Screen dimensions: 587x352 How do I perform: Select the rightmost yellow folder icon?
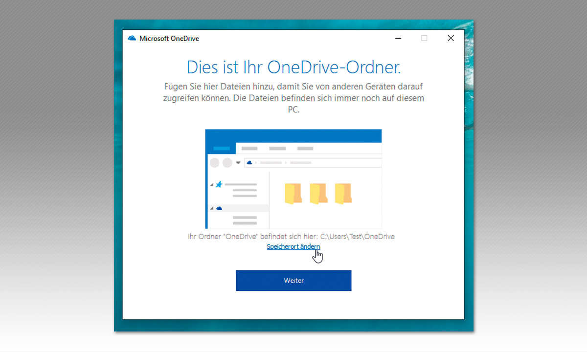(x=343, y=194)
